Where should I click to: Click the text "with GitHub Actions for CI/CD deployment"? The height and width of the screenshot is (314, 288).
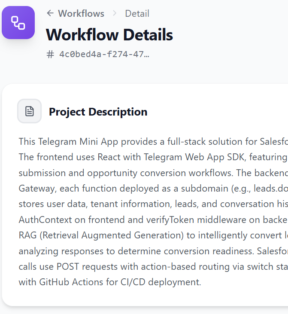pos(109,282)
